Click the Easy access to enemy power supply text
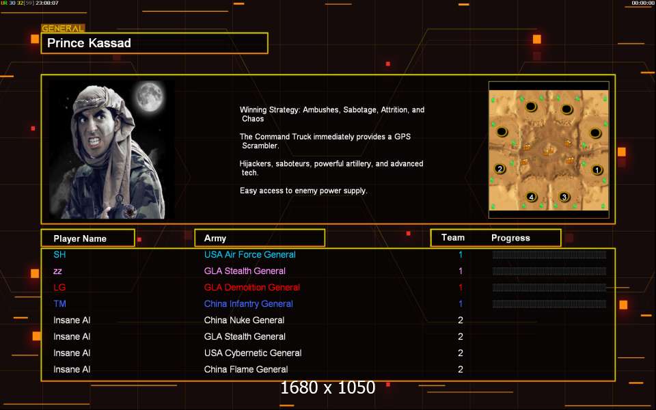This screenshot has height=410, width=656. point(303,191)
